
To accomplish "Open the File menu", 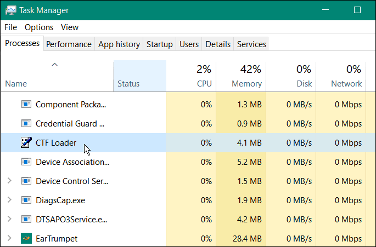I will [x=11, y=27].
